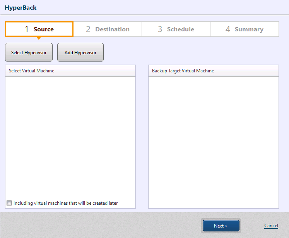The width and height of the screenshot is (289, 238).
Task: Click the step number 4 indicator
Action: (228, 29)
